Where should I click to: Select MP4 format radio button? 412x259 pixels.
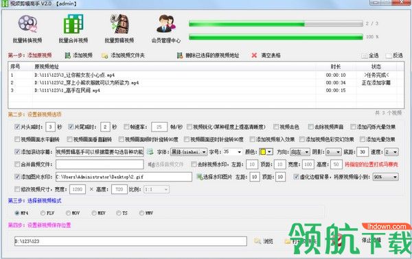17,213
